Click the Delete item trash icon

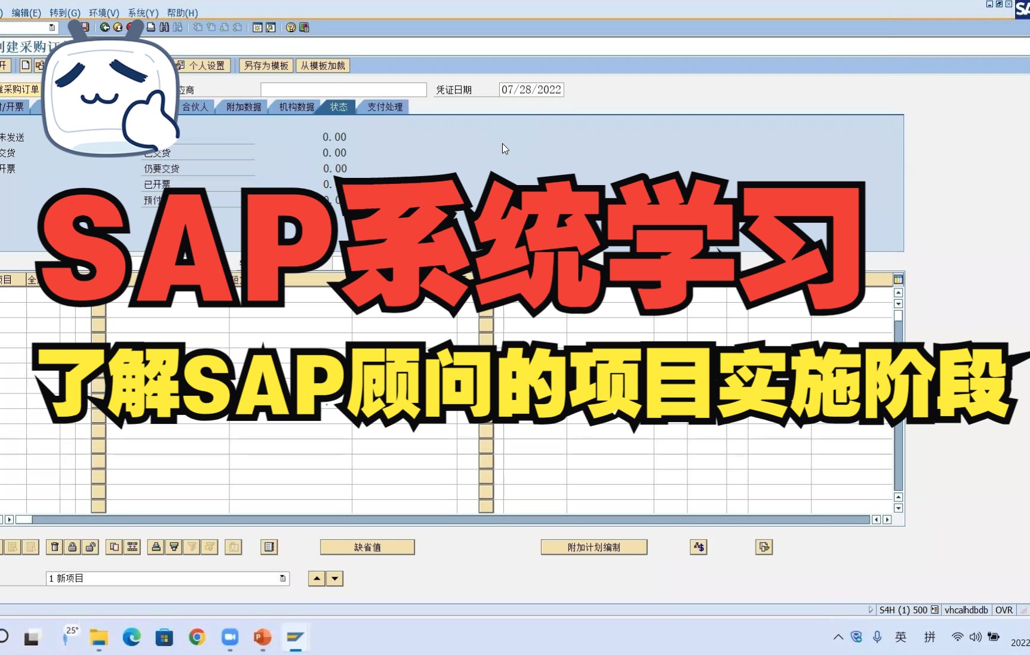tap(55, 547)
